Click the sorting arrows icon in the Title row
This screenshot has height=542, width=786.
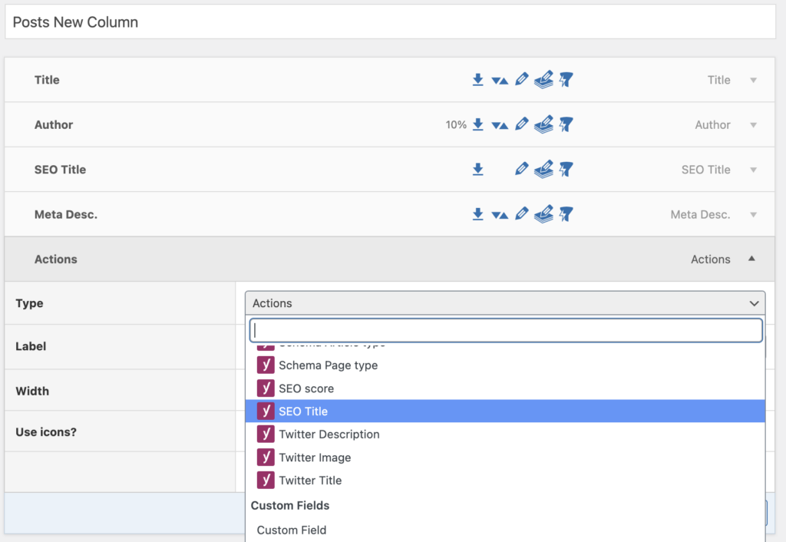pyautogui.click(x=500, y=81)
